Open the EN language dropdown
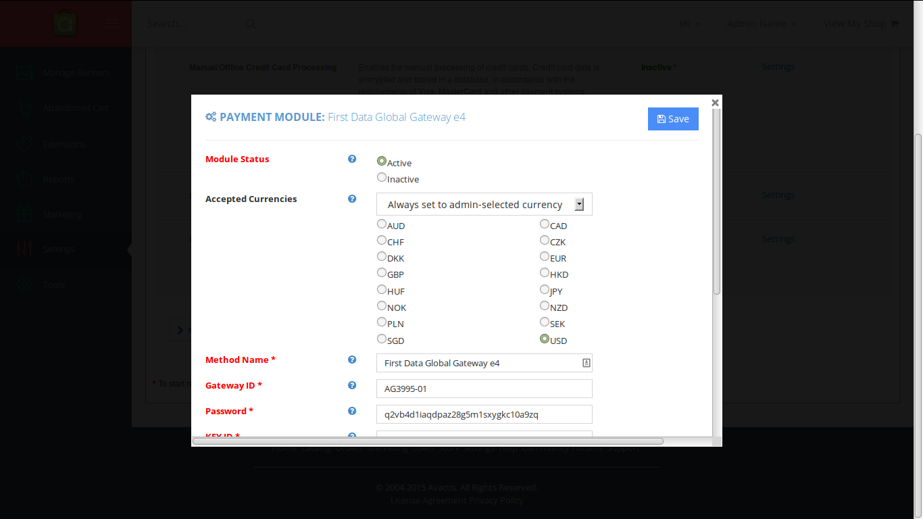The width and height of the screenshot is (923, 519). (689, 24)
